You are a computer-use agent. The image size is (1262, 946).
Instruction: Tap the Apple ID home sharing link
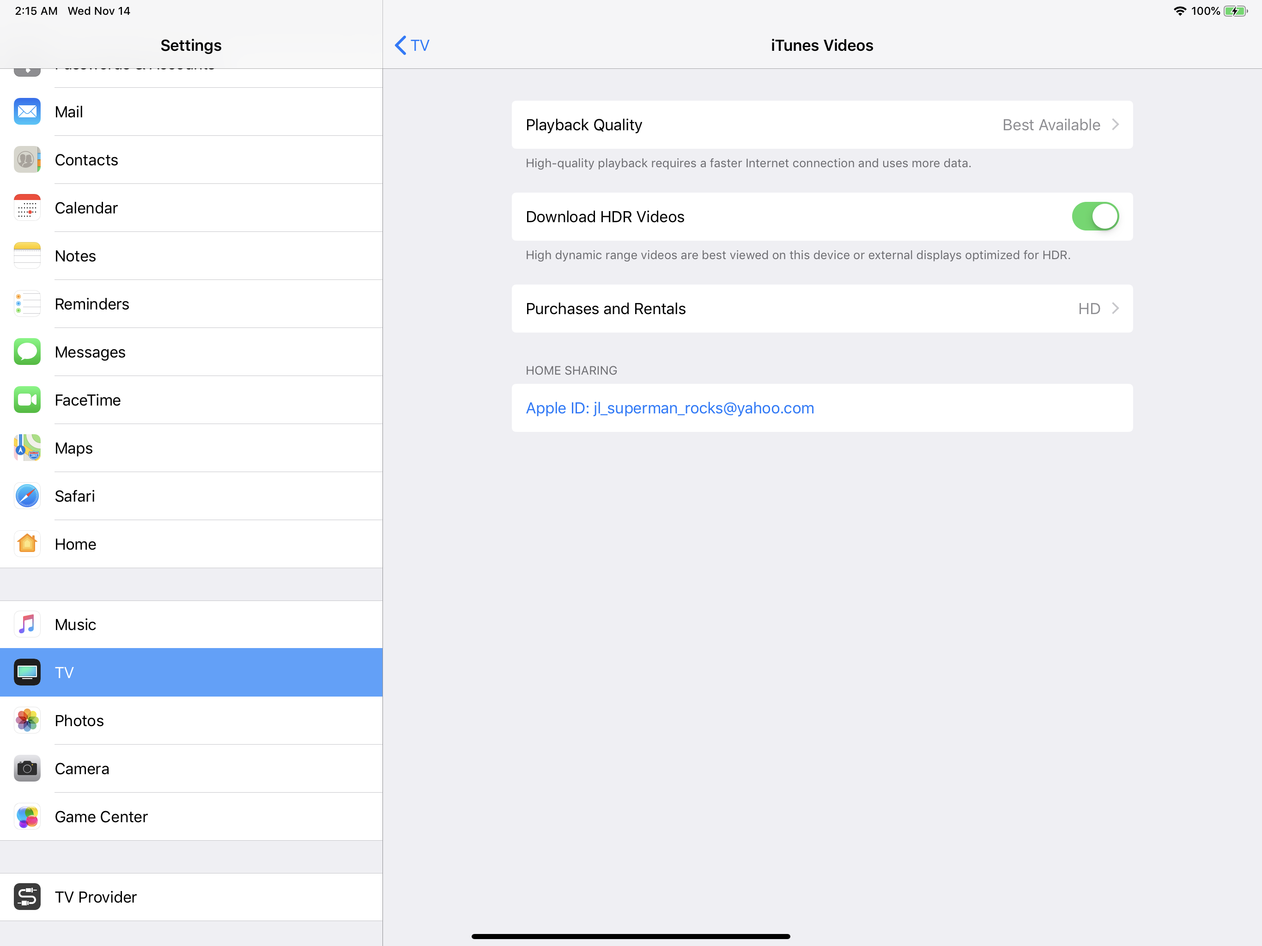point(670,408)
